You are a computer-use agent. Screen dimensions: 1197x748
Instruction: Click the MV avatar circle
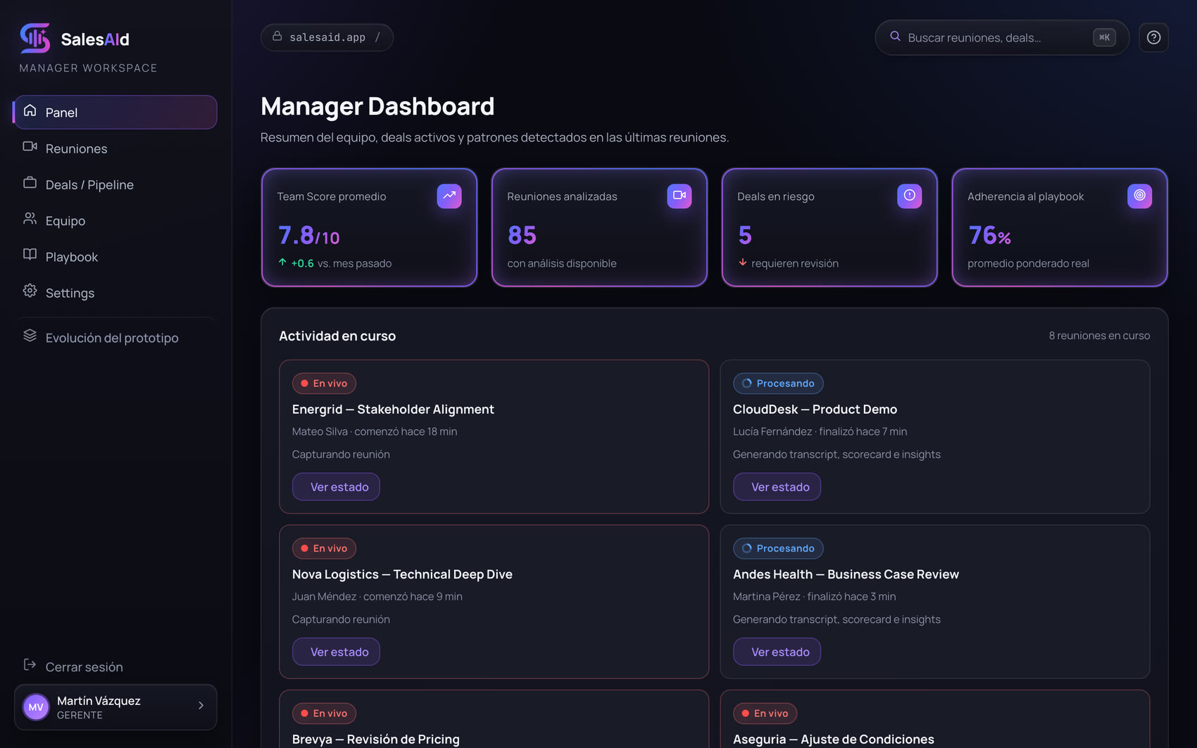point(36,707)
